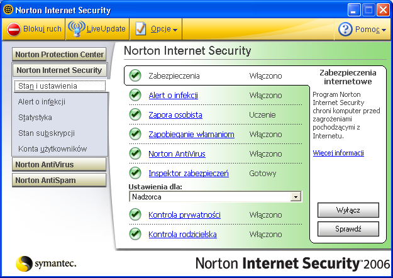The height and width of the screenshot is (278, 393).
Task: Open the Opcje dropdown arrow
Action: 175,30
